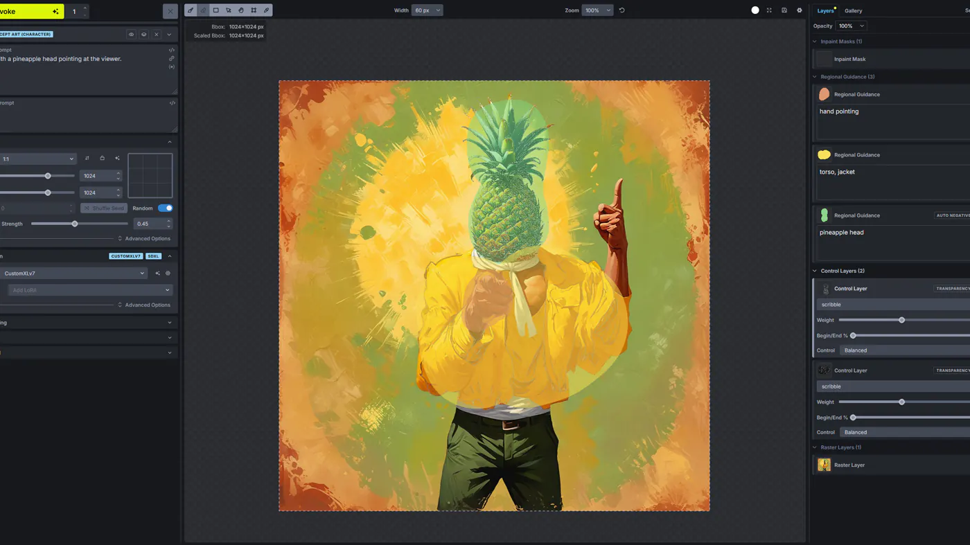Open Advanced Options below the Strength slider

point(143,239)
